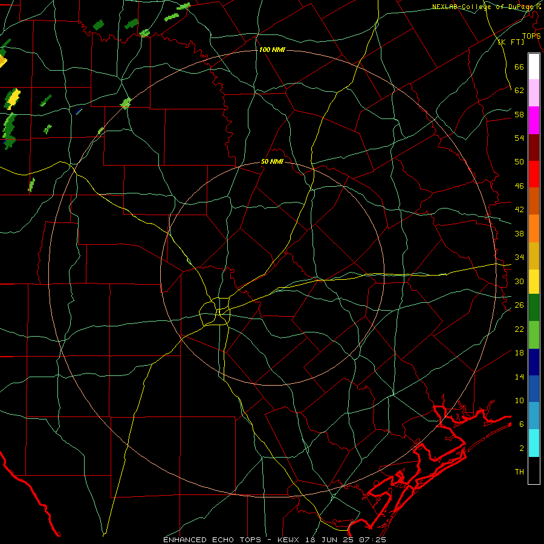
Task: Click the 'NEXLAB-College of DuPage' header text
Action: (484, 6)
